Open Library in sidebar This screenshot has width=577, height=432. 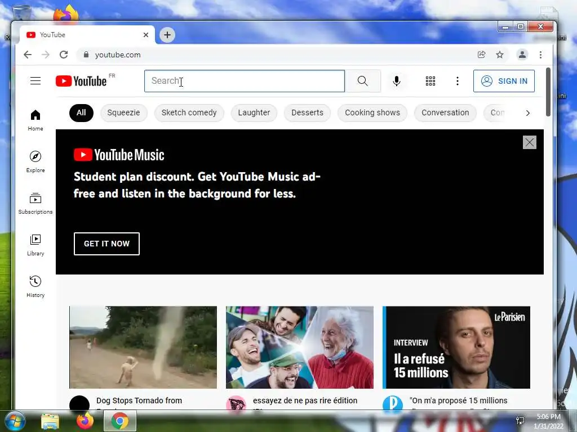click(x=35, y=245)
